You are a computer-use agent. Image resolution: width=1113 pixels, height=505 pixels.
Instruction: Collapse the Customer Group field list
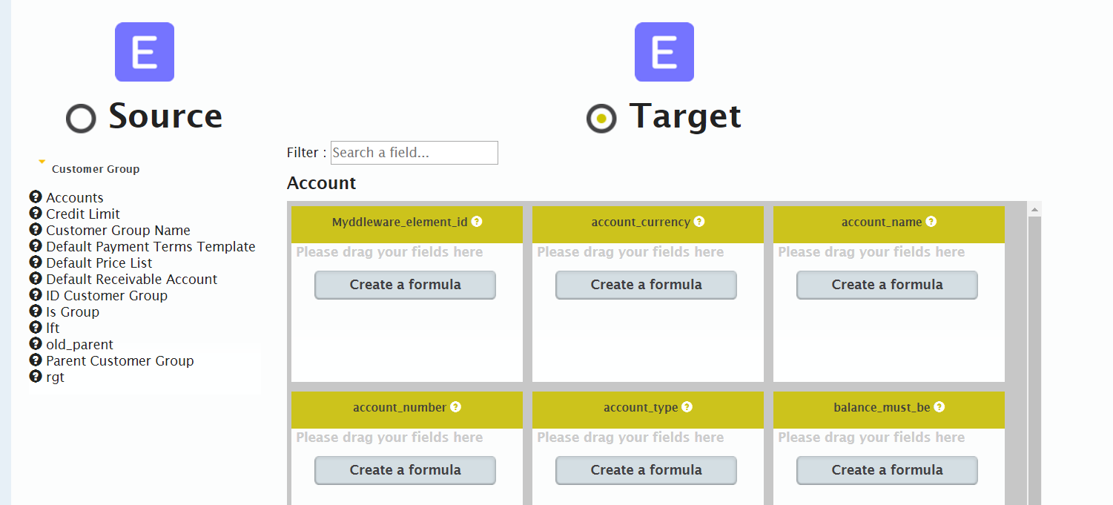click(42, 162)
